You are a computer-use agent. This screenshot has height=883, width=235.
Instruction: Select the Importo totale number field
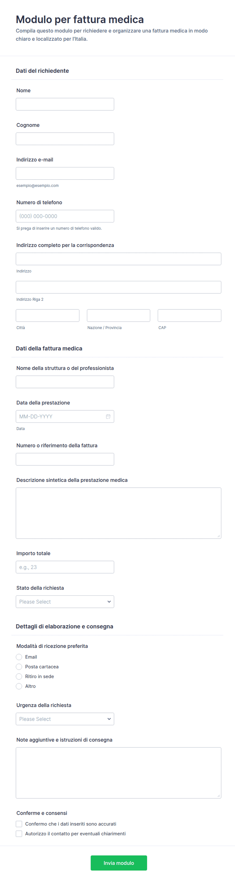(x=65, y=567)
